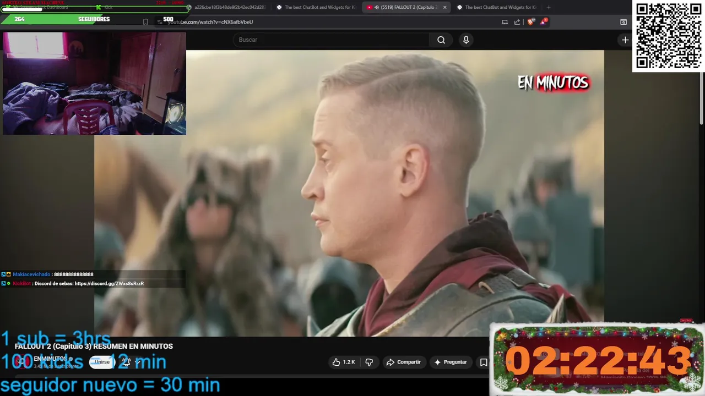Click the YouTube search magnifier button
The height and width of the screenshot is (396, 705).
click(441, 40)
